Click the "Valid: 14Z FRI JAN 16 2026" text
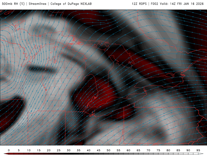207x155 pixels. (x=182, y=4)
